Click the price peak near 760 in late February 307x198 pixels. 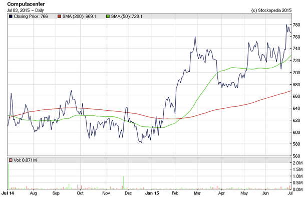pos(195,37)
